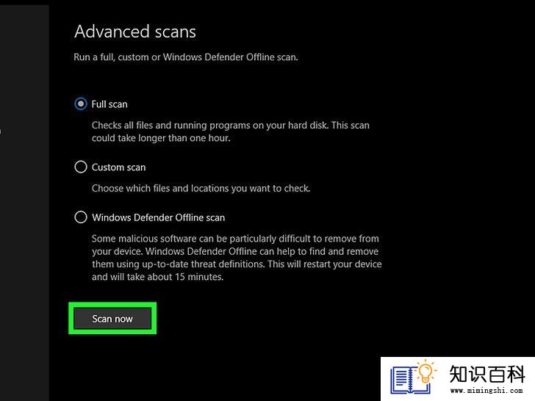
Task: Choose the Custom scan option
Action: click(x=81, y=167)
